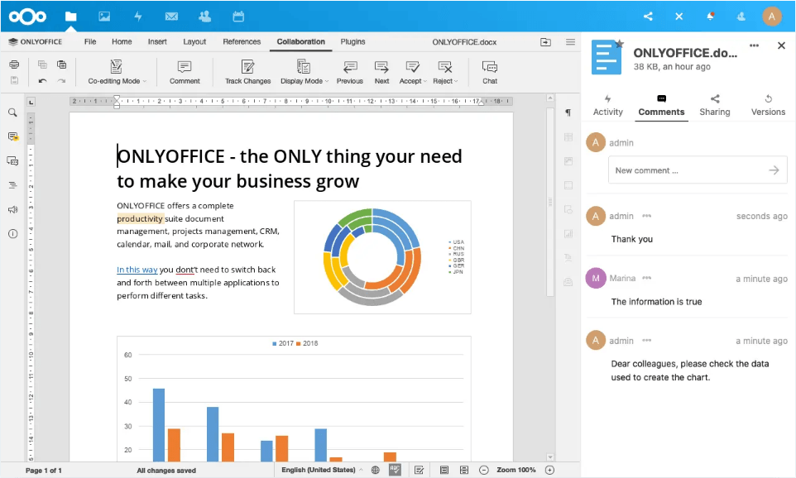Click the zoom out minus button

click(484, 470)
